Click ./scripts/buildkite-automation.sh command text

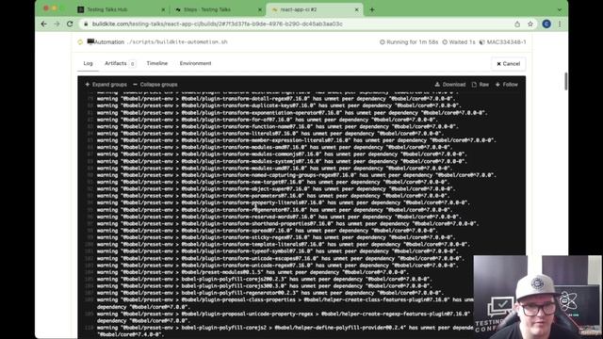[177, 41]
